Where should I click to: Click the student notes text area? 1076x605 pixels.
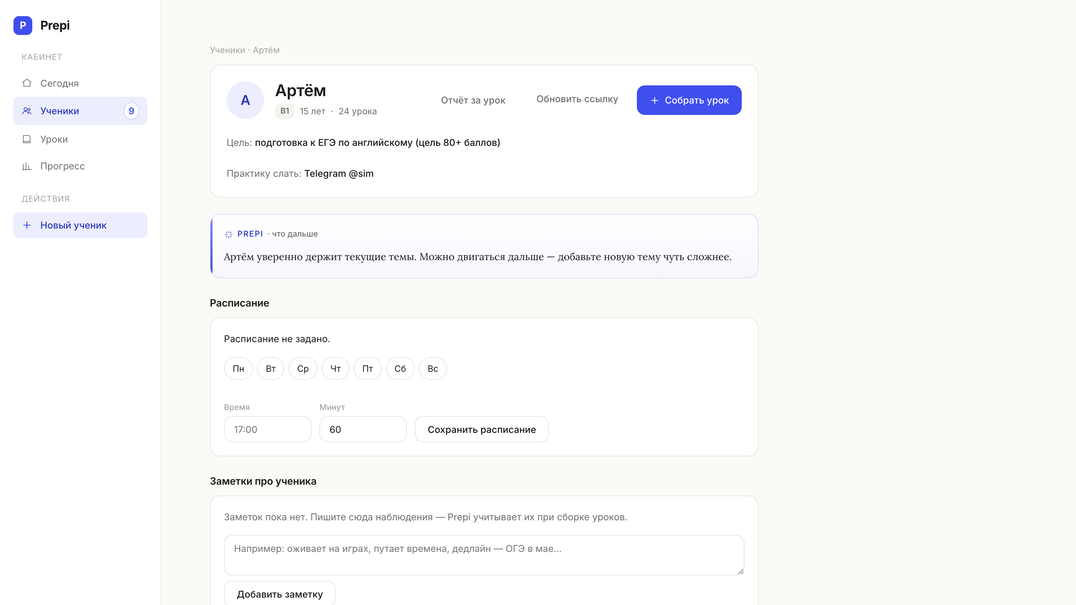tap(484, 555)
